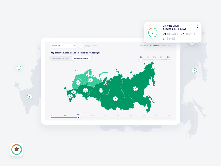Viewport: 221px width, 166px height.
Task: Click the marker numbered 12 in the south
Action: 70,96
